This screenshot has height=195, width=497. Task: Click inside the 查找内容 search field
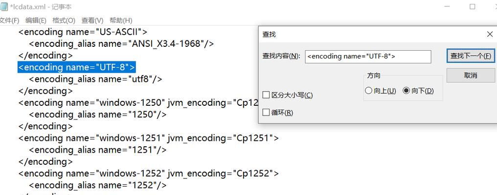coord(368,57)
